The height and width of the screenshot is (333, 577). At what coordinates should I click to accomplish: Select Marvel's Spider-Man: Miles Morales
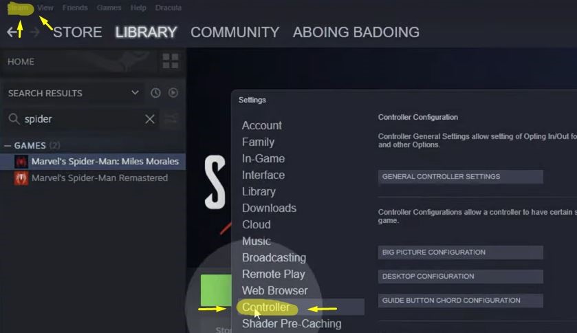pyautogui.click(x=93, y=162)
